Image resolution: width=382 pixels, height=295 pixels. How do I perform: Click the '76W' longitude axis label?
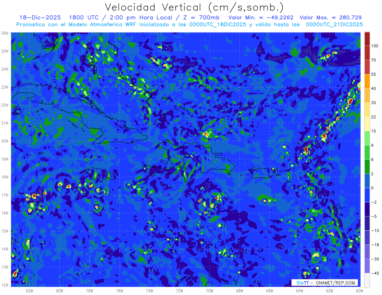(119, 291)
